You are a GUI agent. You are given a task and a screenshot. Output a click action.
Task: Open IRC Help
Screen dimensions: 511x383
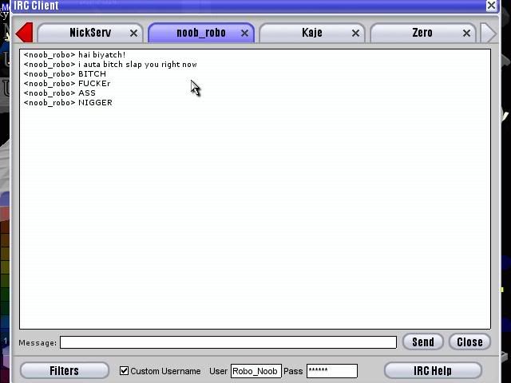[x=433, y=370]
